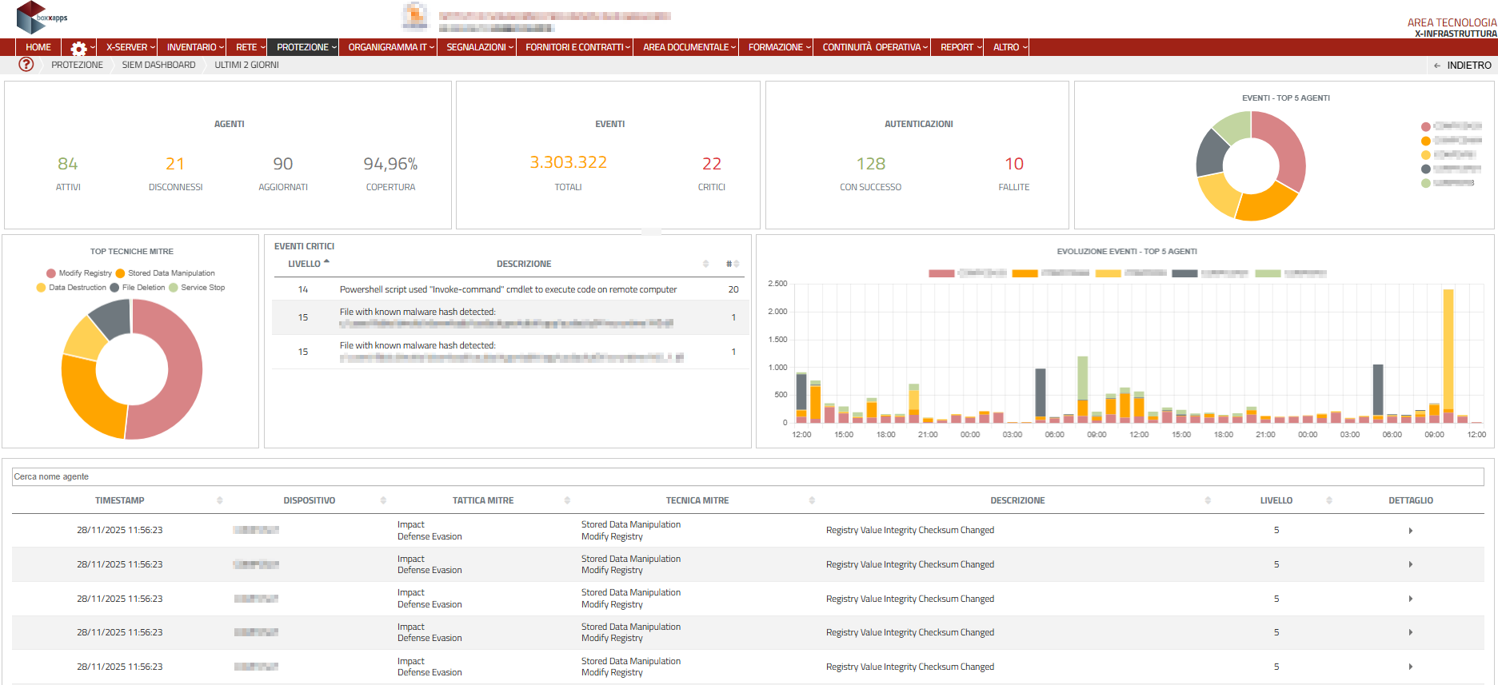This screenshot has height=685, width=1498.
Task: Sort the Dispositivo column using its arrows
Action: click(383, 500)
